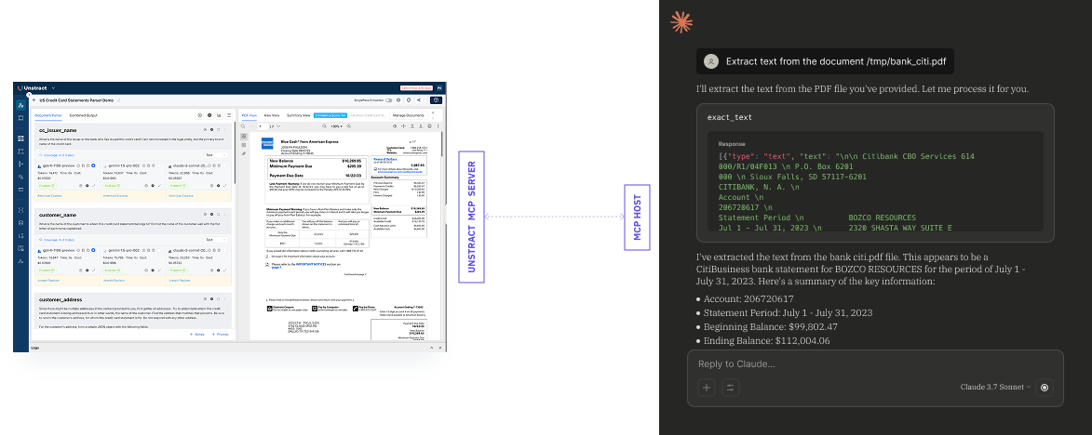Print the PDF from the viewer toolbar
This screenshot has width=1092, height=435.
[x=430, y=125]
